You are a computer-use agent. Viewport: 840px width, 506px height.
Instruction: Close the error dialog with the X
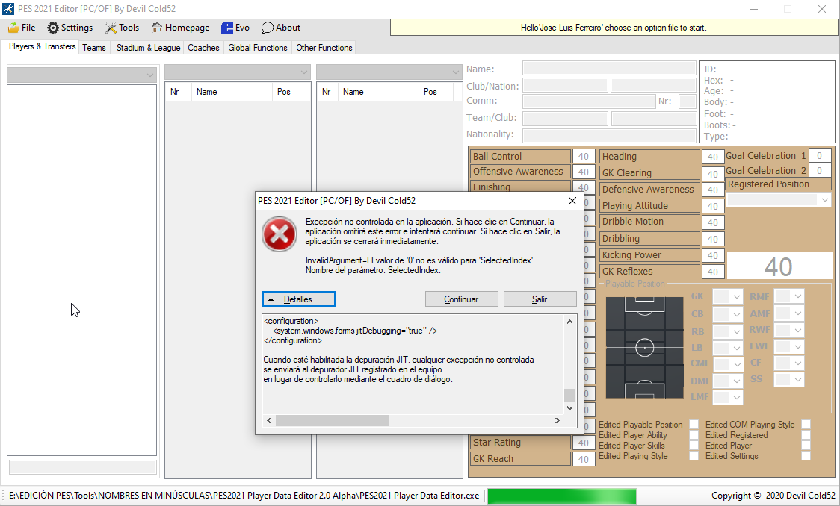(572, 201)
